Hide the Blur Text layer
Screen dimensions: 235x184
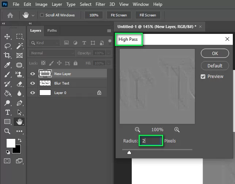pyautogui.click(x=32, y=83)
